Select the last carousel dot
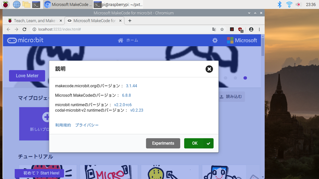The width and height of the screenshot is (319, 179). [x=245, y=78]
